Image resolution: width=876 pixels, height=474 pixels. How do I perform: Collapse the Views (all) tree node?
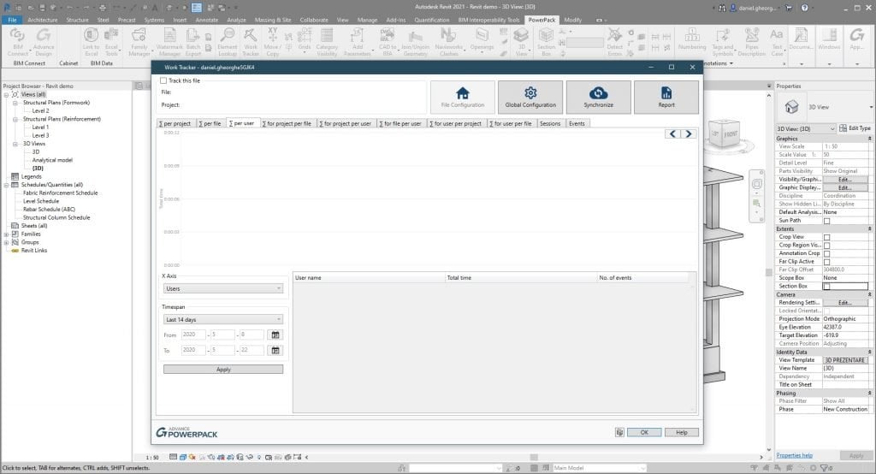[x=6, y=94]
